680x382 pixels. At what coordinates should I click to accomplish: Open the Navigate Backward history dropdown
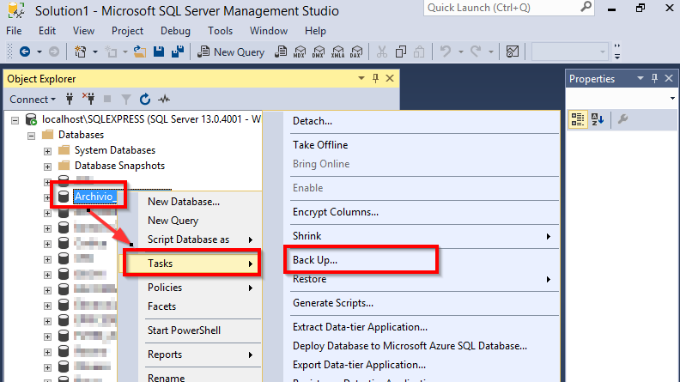point(39,52)
